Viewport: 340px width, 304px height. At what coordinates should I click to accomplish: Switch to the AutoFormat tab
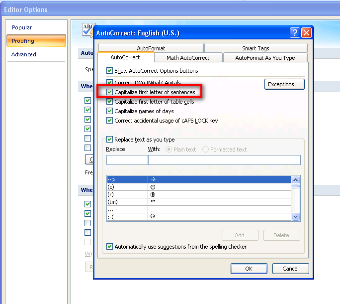(151, 48)
